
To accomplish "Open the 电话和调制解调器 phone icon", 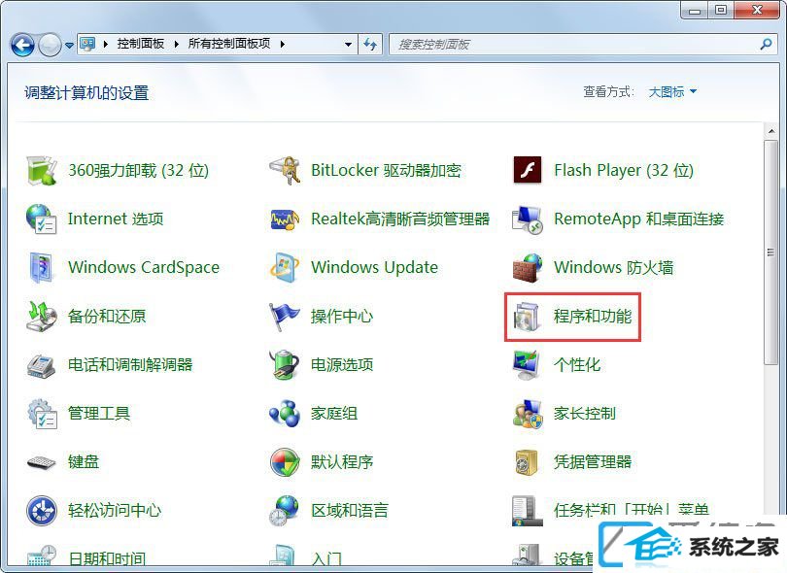I will click(x=42, y=365).
